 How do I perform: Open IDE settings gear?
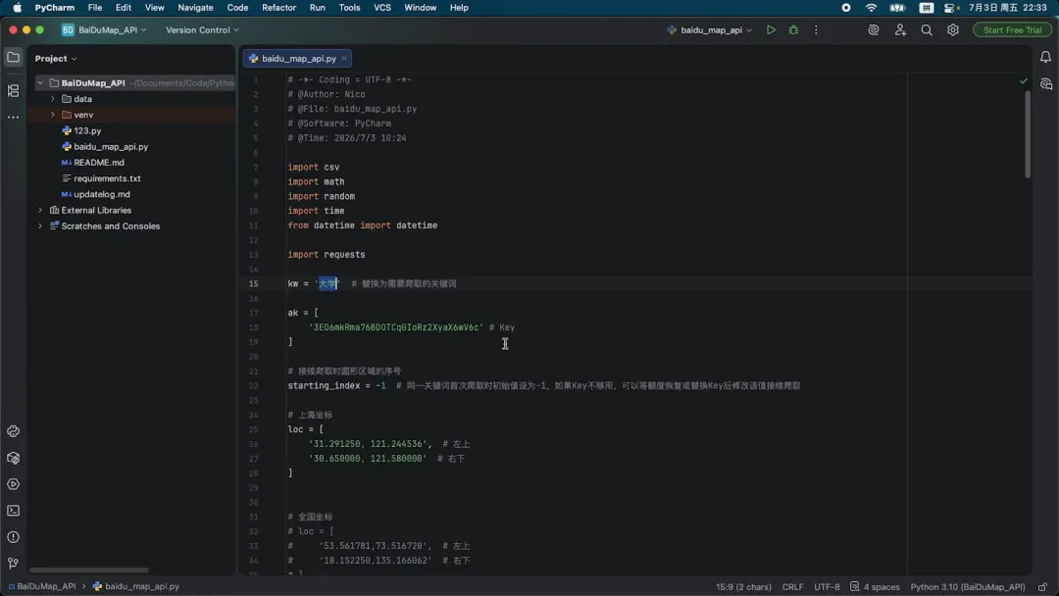pos(953,29)
